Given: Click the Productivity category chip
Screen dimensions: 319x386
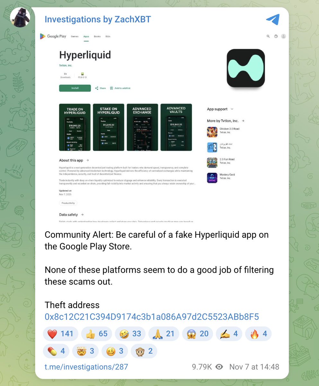Looking at the screenshot, I should pyautogui.click(x=68, y=203).
